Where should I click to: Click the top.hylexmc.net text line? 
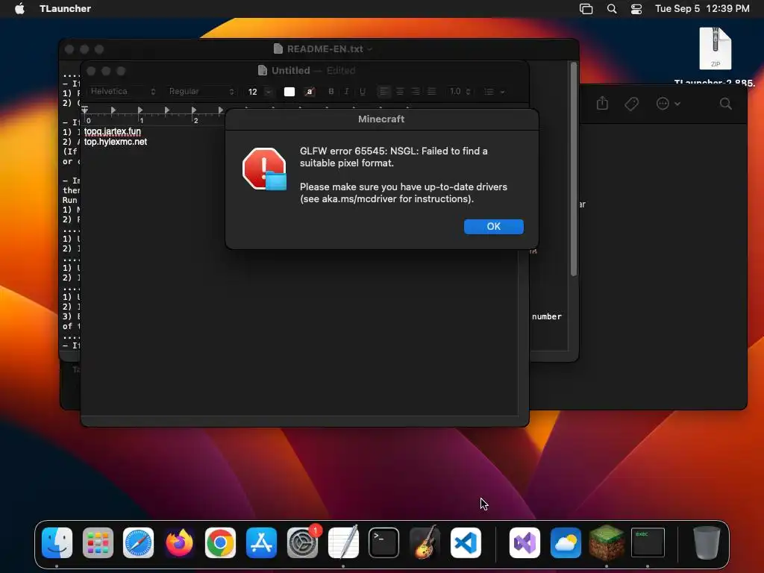116,142
